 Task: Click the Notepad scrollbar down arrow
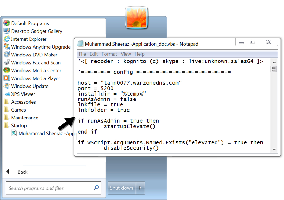[x=274, y=150]
